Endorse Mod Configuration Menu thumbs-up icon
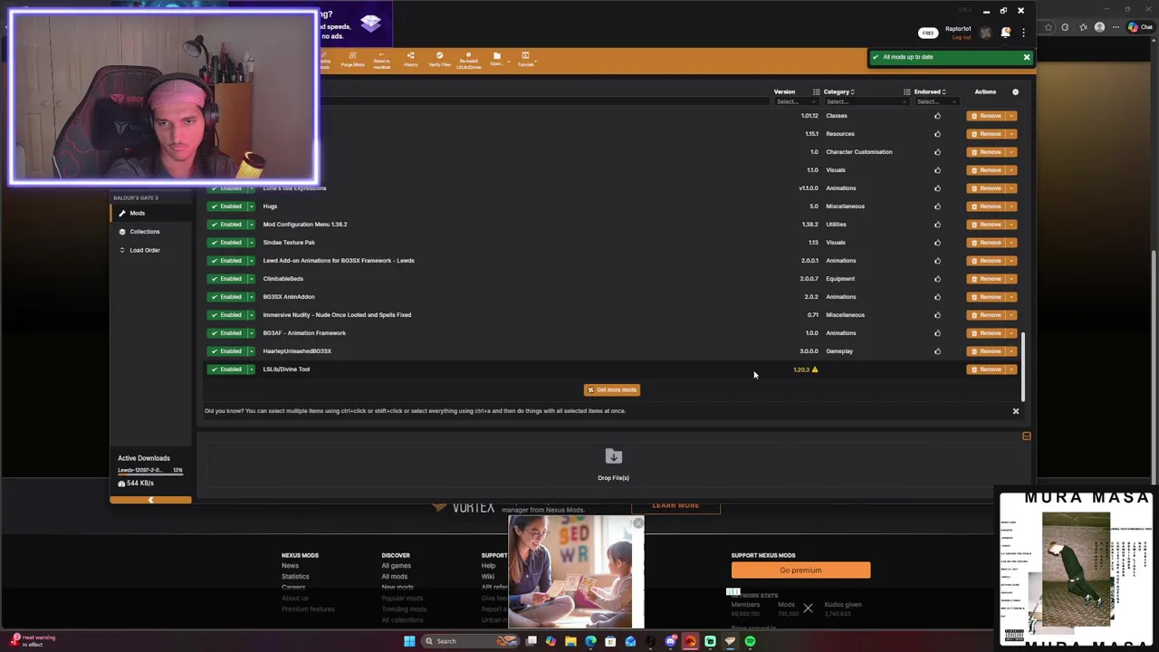 pyautogui.click(x=937, y=225)
